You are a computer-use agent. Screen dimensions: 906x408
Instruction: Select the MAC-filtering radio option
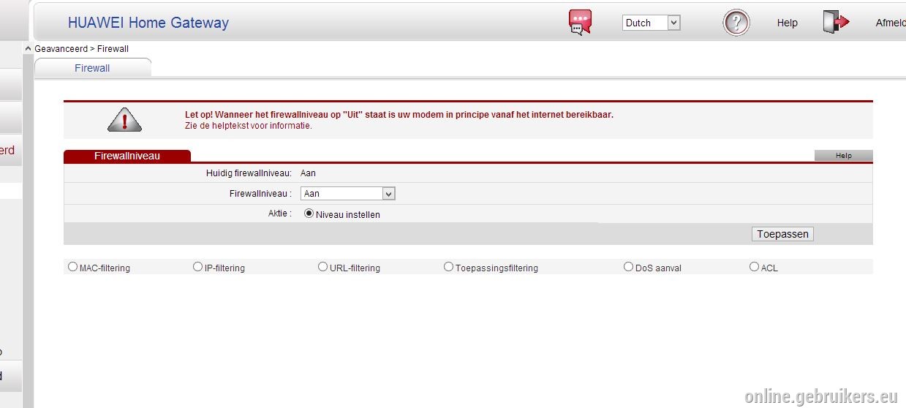(x=72, y=267)
